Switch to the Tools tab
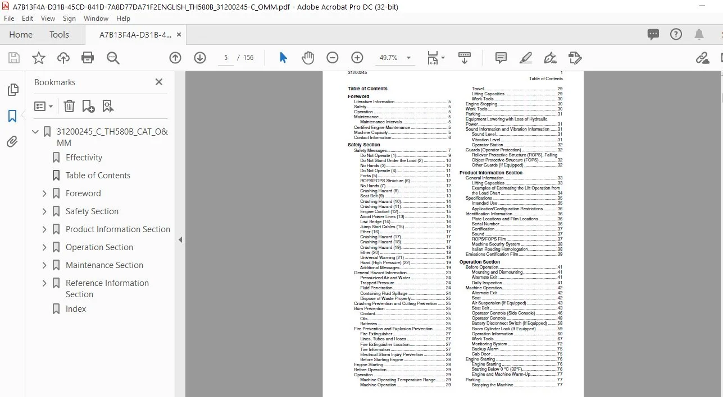The image size is (723, 397). (59, 35)
